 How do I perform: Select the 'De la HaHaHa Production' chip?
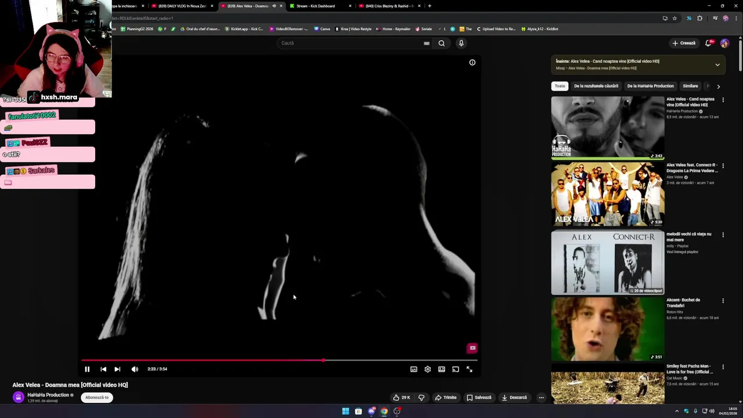click(x=650, y=86)
